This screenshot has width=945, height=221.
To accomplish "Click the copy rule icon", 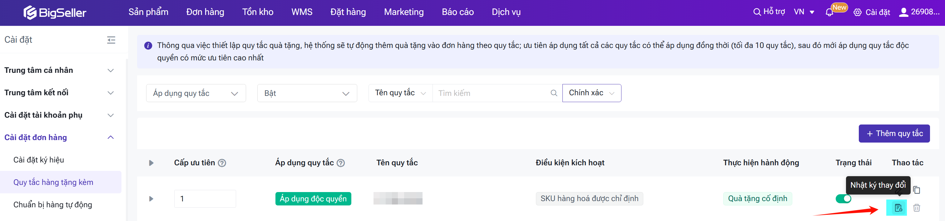I will click(x=916, y=190).
